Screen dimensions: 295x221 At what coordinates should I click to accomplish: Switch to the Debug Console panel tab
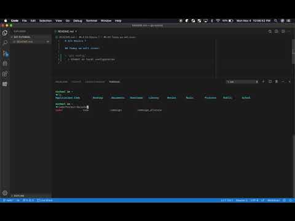pos(95,82)
